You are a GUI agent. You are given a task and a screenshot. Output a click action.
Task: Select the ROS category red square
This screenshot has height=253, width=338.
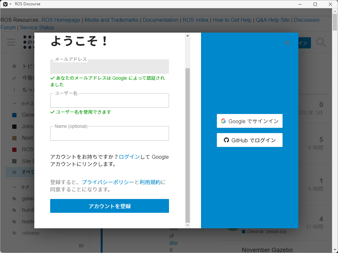(15, 150)
